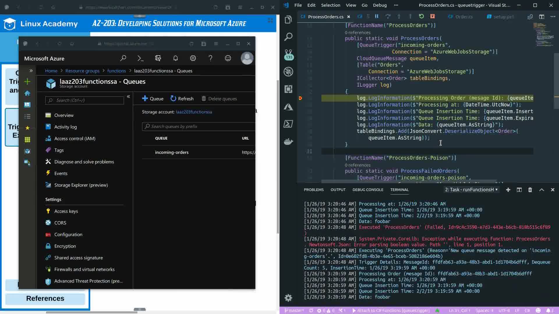559x314 pixels.
Task: Open the Debug menu in VS Code
Action: (x=380, y=5)
